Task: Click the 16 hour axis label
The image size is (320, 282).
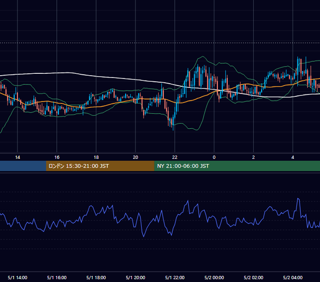Action: click(57, 157)
